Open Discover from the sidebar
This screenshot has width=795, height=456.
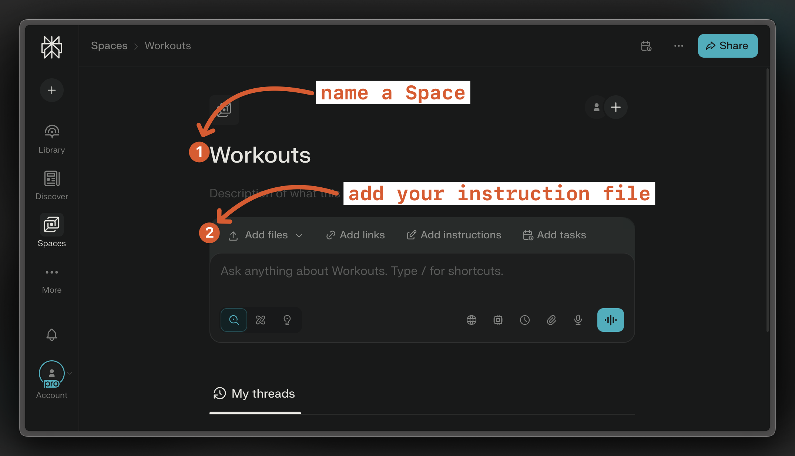tap(51, 185)
